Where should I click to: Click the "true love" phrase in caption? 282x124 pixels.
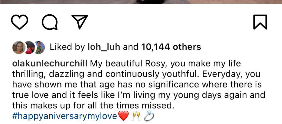[x=30, y=95]
